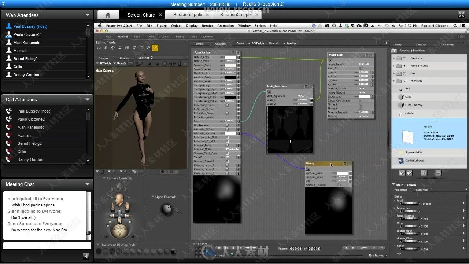Click the Math_Functions node output icon
Screen dimensions: 469x264
[269, 92]
